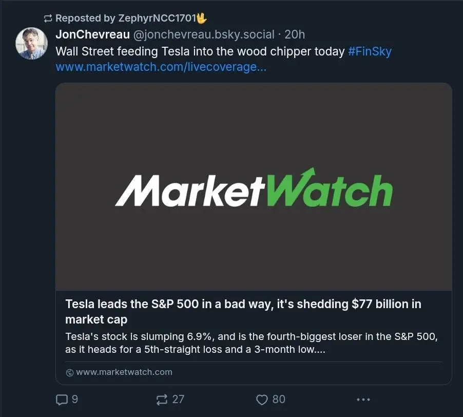Open JonChevreau's profile picture
The image size is (463, 417).
point(32,44)
